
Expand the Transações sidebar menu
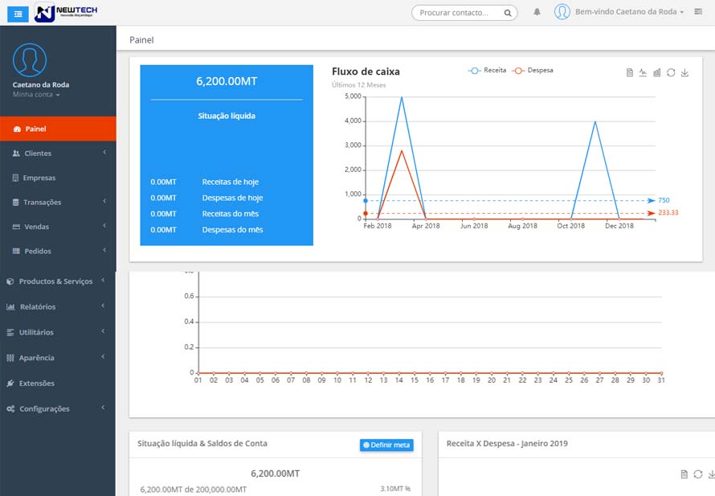tap(58, 202)
